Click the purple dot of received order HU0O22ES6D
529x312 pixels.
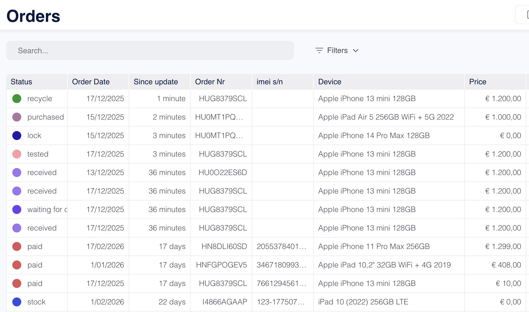(x=17, y=173)
